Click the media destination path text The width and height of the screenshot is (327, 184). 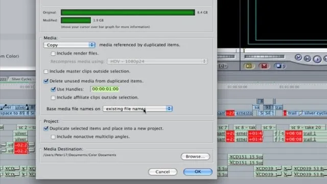80,155
